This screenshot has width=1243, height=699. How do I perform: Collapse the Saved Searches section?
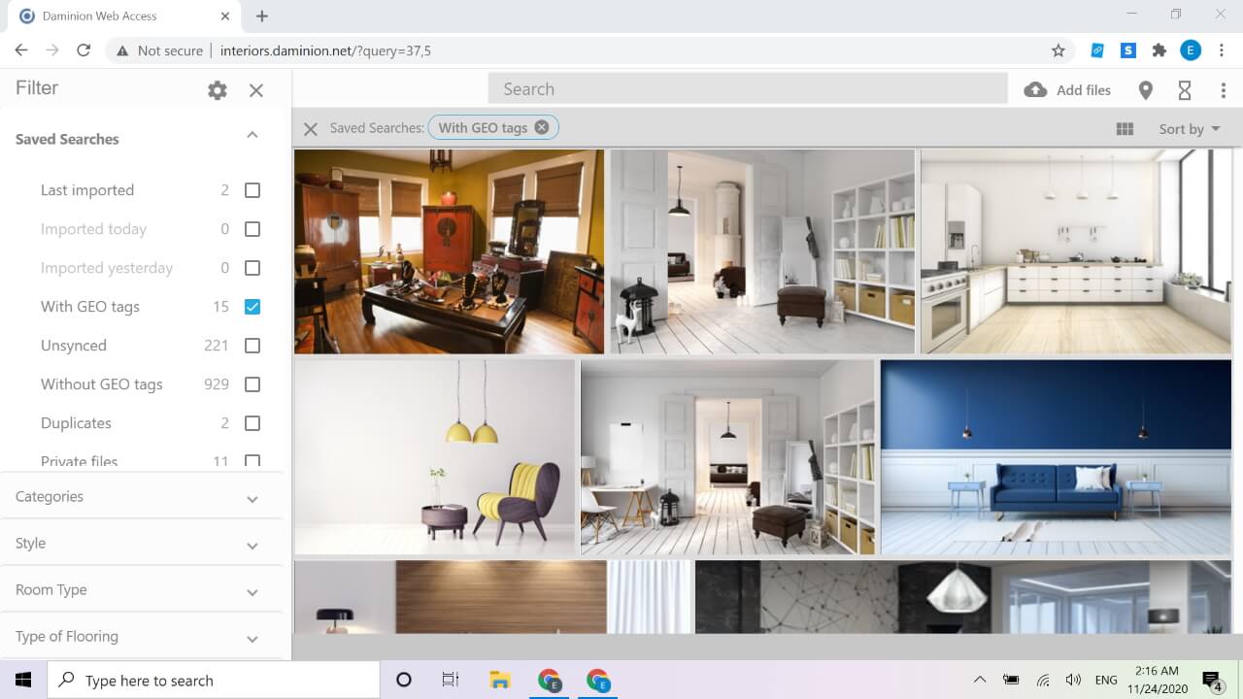pyautogui.click(x=252, y=135)
